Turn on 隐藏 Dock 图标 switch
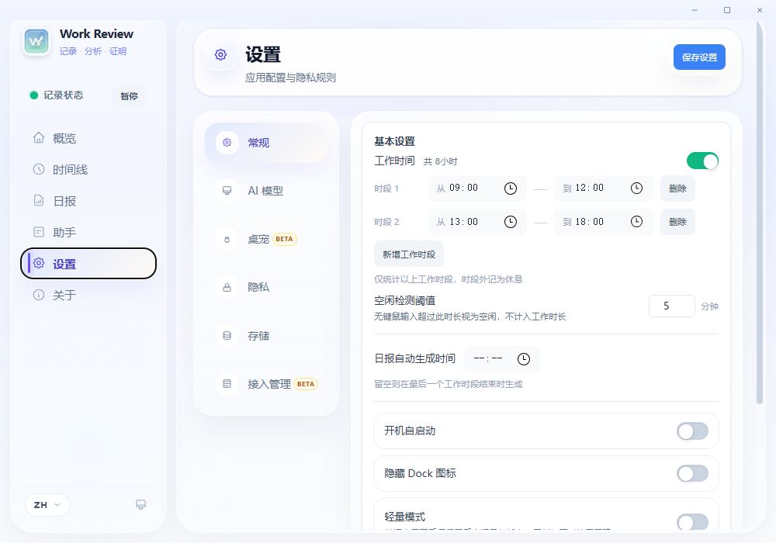 coord(692,473)
